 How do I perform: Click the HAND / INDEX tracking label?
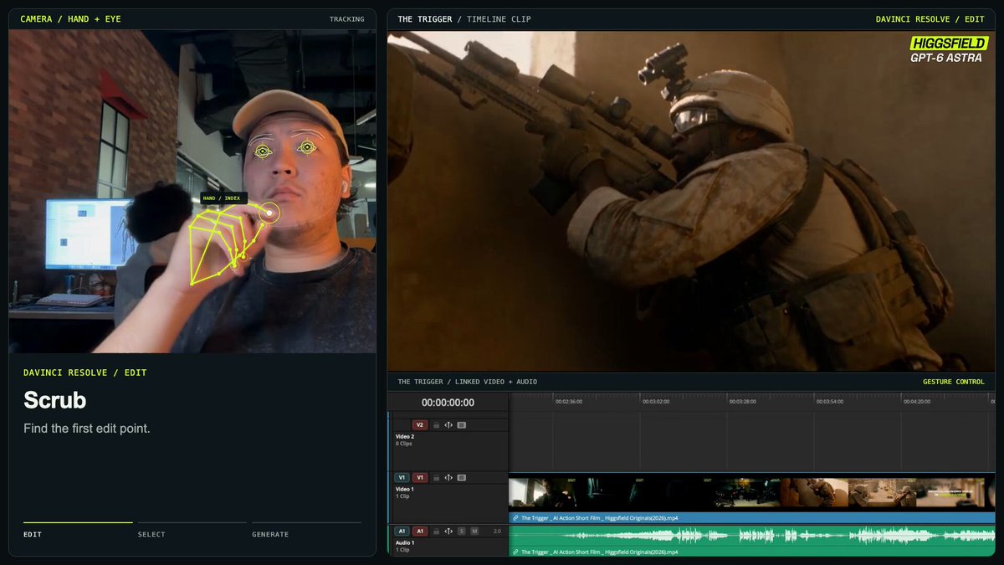tap(222, 199)
